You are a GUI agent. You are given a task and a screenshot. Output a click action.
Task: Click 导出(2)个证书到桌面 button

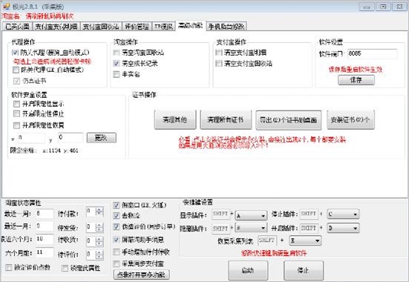pos(289,120)
